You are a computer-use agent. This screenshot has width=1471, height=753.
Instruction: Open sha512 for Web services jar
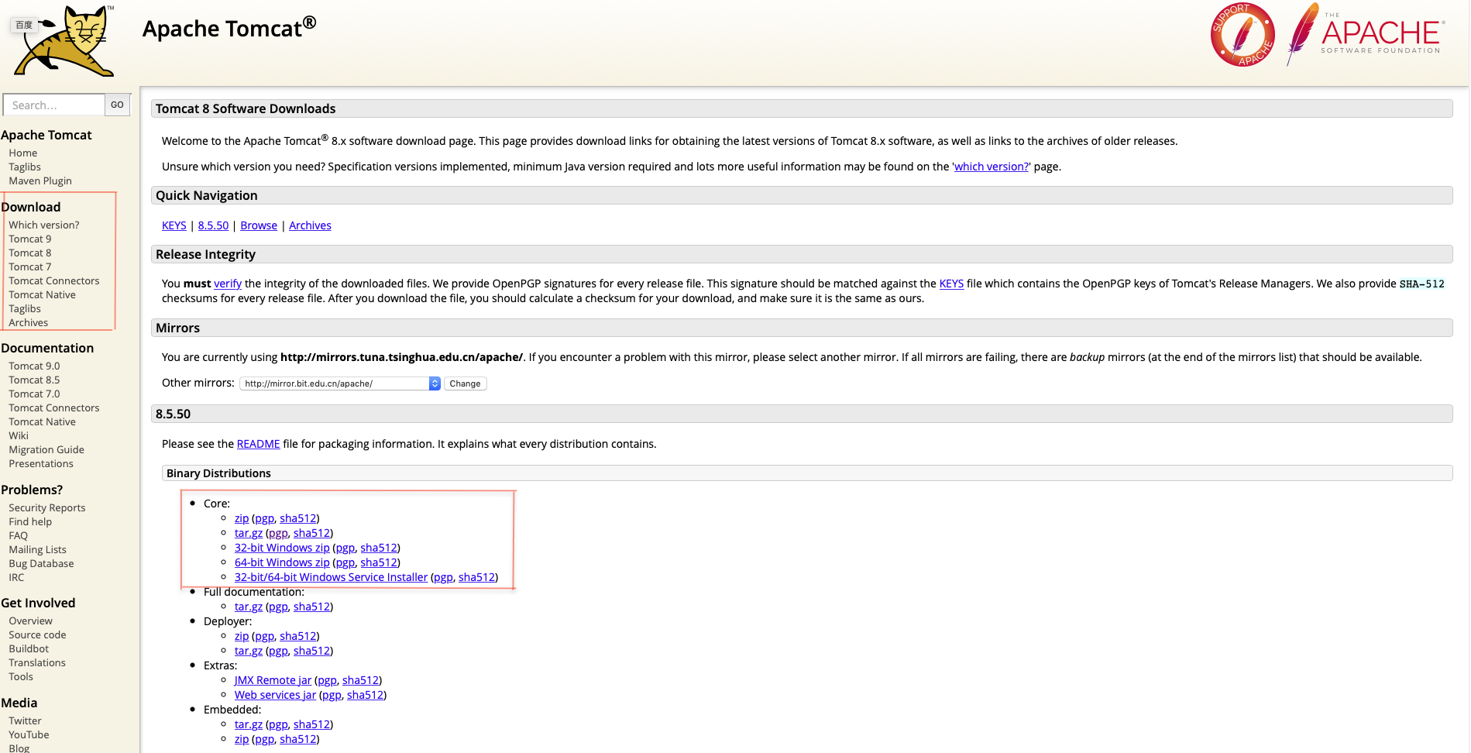(365, 695)
